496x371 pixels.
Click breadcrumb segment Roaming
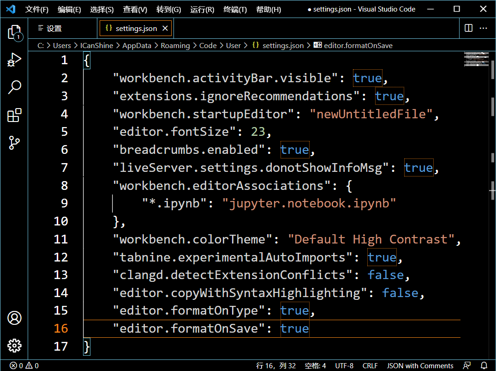175,46
